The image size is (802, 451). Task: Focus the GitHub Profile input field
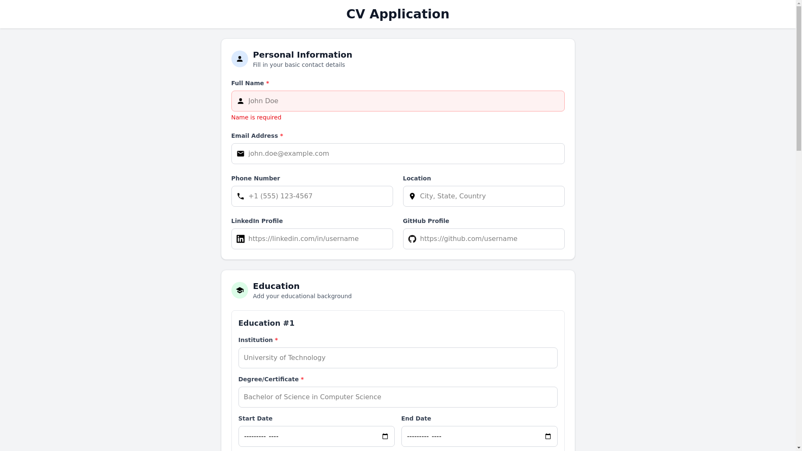click(x=484, y=239)
